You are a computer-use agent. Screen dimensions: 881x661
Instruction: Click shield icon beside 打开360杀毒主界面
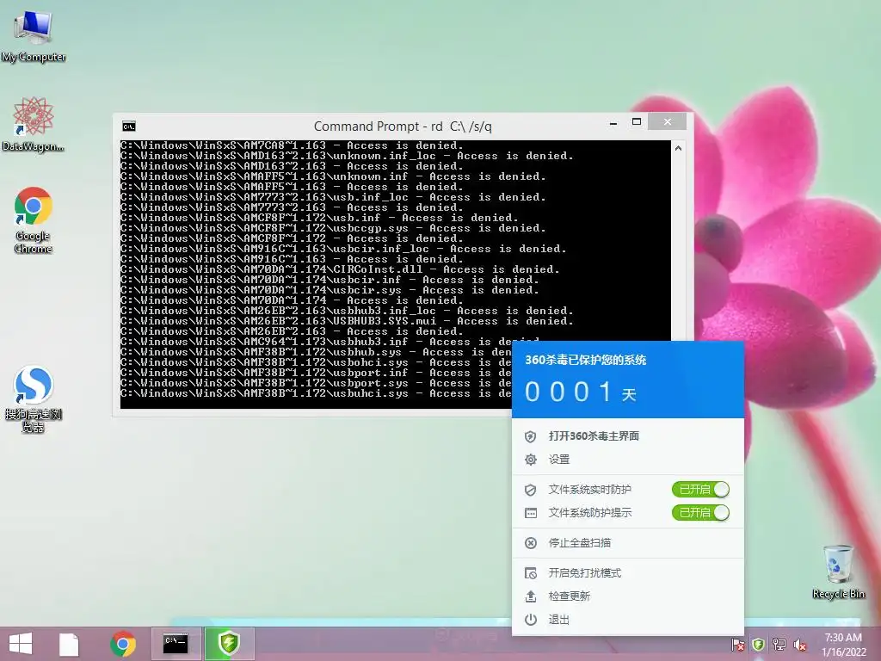point(530,436)
